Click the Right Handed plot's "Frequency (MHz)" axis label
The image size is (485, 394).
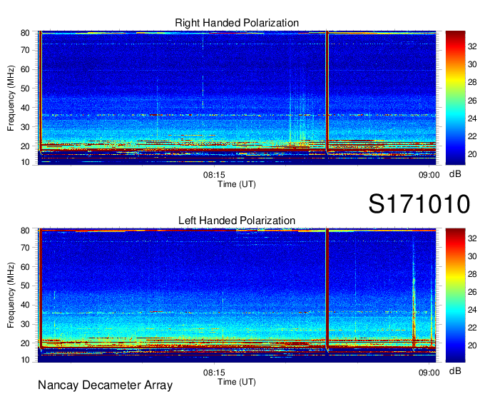[11, 98]
